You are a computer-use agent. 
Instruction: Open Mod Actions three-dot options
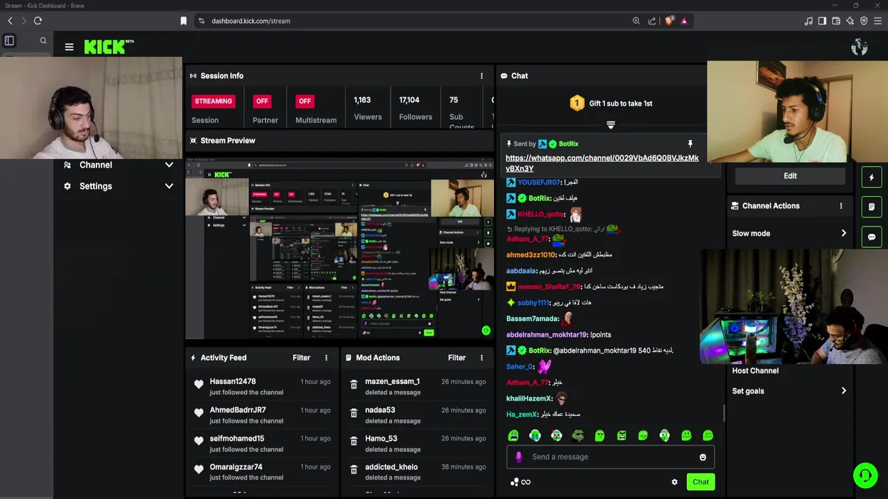481,358
